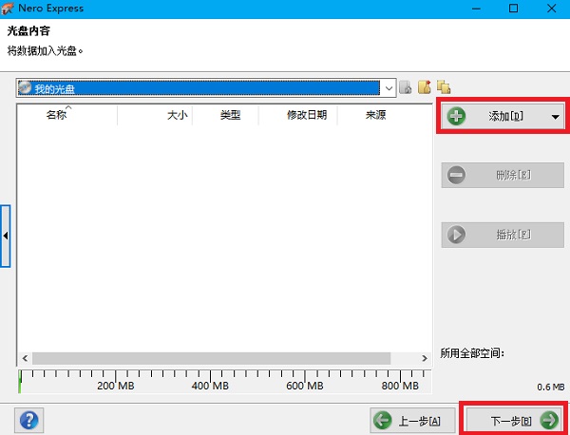Sort by the 修改日期 column header
Image resolution: width=570 pixels, height=435 pixels.
[x=307, y=116]
